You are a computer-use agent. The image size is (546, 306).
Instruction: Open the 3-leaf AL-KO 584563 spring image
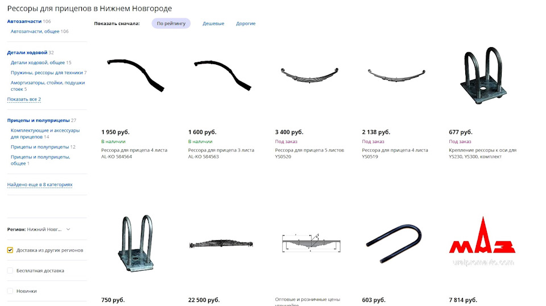click(222, 76)
